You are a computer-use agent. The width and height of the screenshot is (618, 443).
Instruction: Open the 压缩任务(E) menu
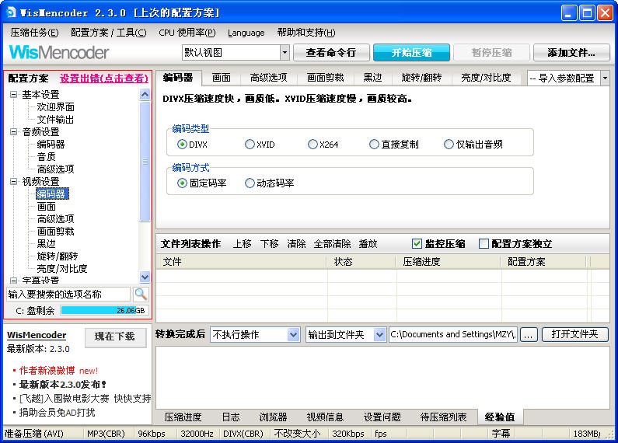coord(35,33)
